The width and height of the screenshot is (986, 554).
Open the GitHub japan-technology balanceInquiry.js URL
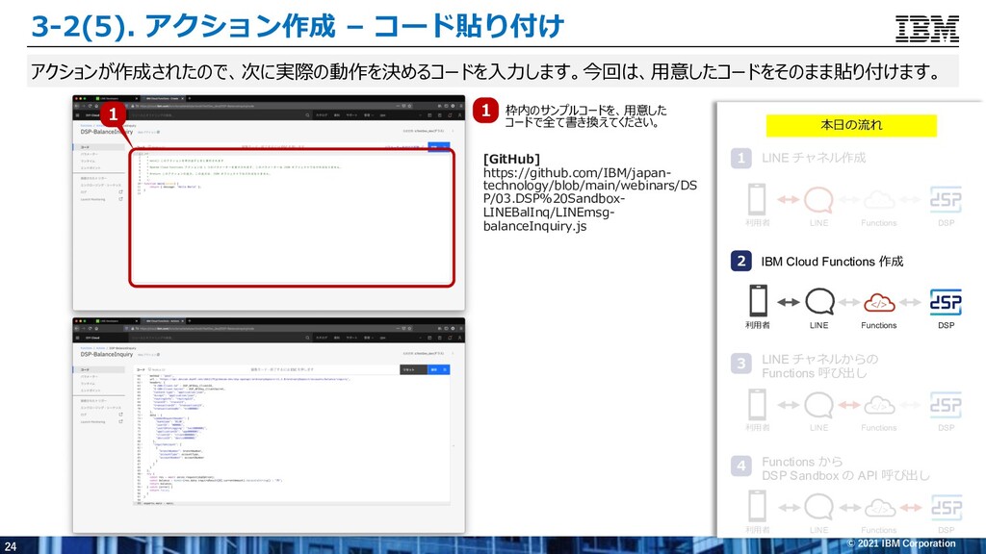pos(590,199)
